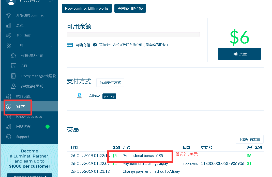The height and width of the screenshot is (177, 272).
Task: Click the Alipay payment method name
Action: pos(95,96)
